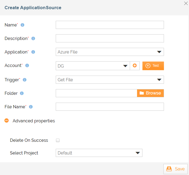Save the application source
Screen dimensions: 189x175
point(175,169)
